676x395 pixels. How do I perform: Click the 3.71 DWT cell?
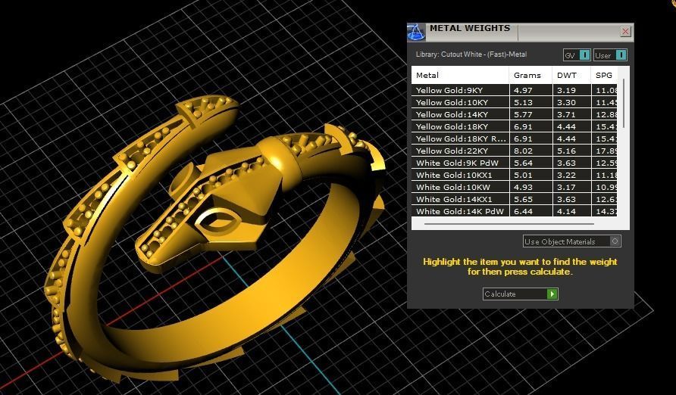(x=571, y=114)
